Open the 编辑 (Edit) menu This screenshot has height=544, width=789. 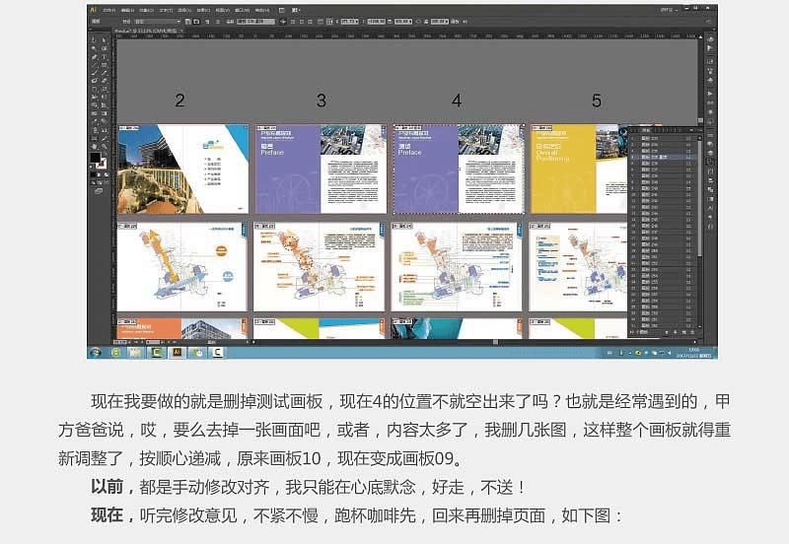point(127,10)
